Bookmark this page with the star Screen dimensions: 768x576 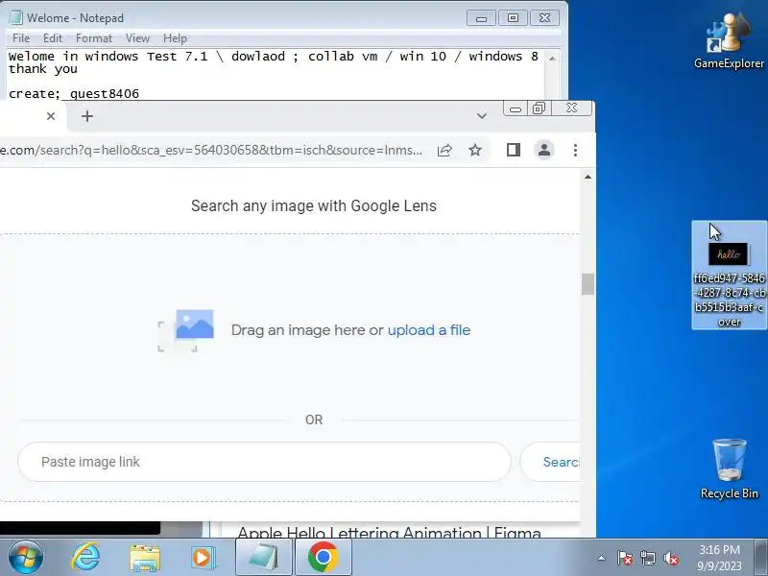pyautogui.click(x=475, y=150)
